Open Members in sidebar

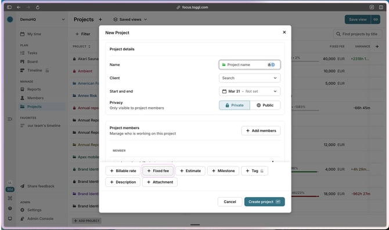[x=35, y=98]
